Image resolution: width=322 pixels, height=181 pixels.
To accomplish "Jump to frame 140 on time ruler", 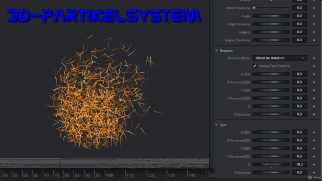I will pos(192,175).
